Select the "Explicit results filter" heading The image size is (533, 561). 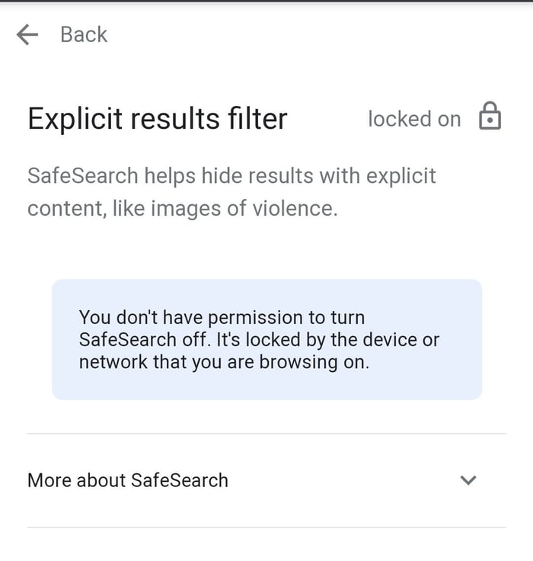click(158, 119)
